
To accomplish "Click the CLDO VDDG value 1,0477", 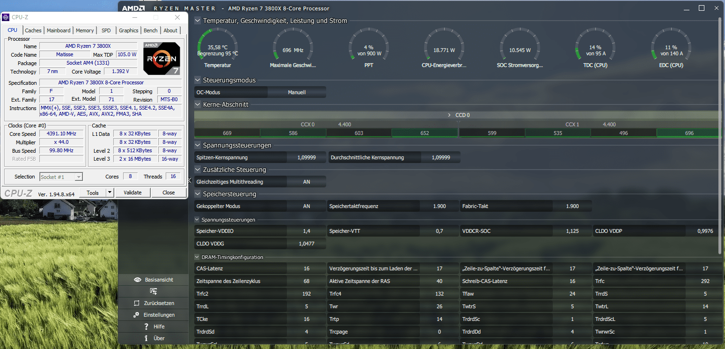I will pos(307,244).
